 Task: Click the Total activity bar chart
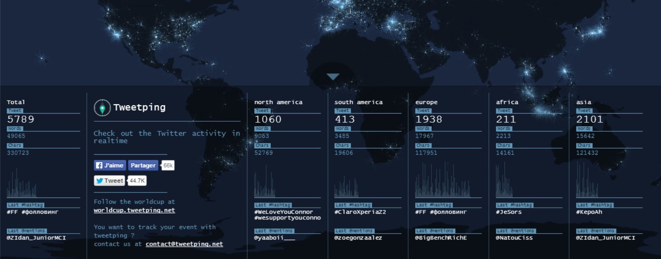[22, 183]
